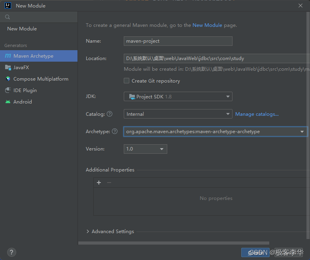Click the 'Module will be created in' text
Viewport: 310px width, 260px height.
tap(217, 69)
